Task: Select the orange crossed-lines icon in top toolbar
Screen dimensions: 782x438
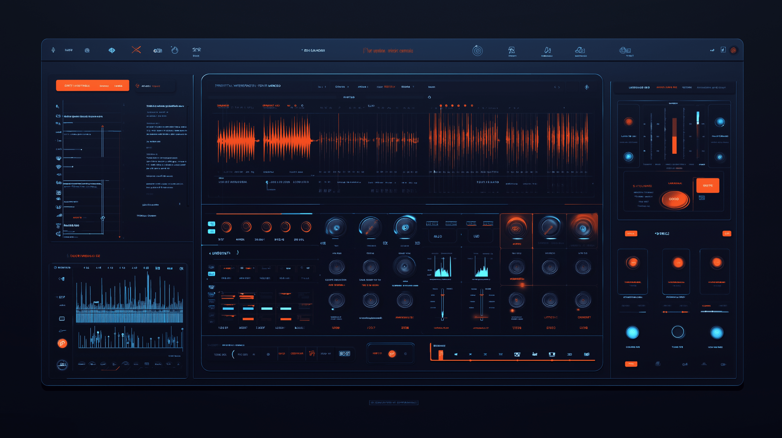Action: 136,50
